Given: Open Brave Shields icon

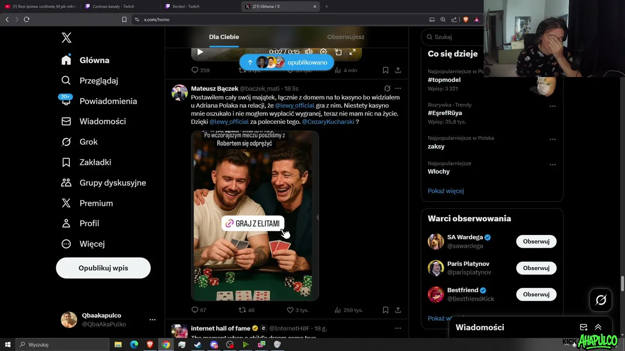Looking at the screenshot, I should [465, 19].
